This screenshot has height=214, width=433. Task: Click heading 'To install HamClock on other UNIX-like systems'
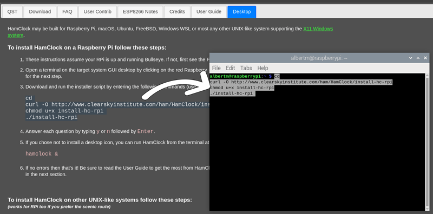100,199
